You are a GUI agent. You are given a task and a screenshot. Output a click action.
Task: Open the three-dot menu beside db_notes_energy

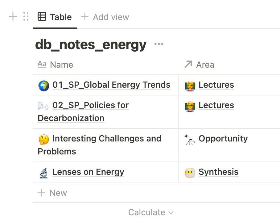tap(159, 44)
